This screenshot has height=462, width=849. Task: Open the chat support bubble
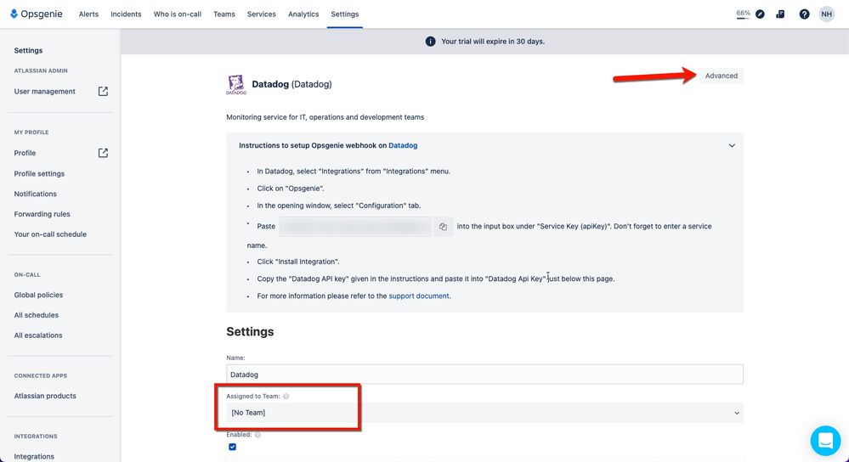point(825,441)
